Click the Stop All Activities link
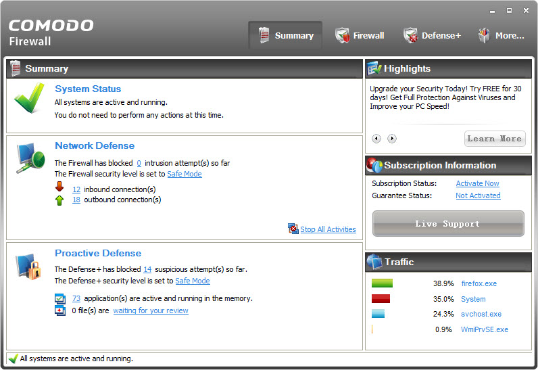 (328, 229)
